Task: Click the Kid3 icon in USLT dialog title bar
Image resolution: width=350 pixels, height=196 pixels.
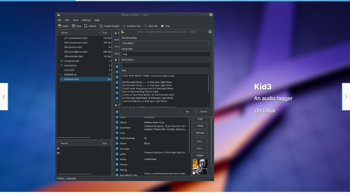Action: point(122,32)
